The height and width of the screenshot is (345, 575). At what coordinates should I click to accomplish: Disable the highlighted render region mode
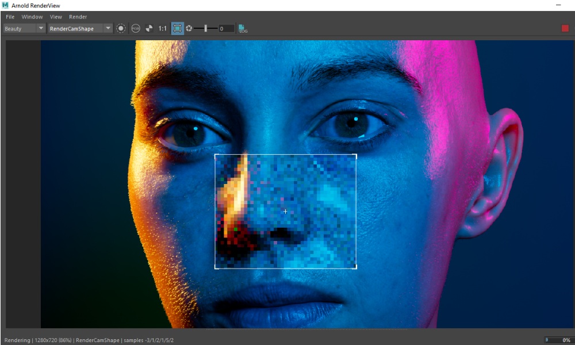(x=178, y=28)
